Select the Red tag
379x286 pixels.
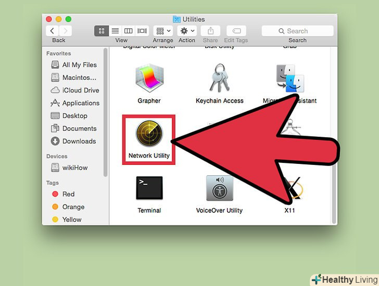pyautogui.click(x=64, y=194)
